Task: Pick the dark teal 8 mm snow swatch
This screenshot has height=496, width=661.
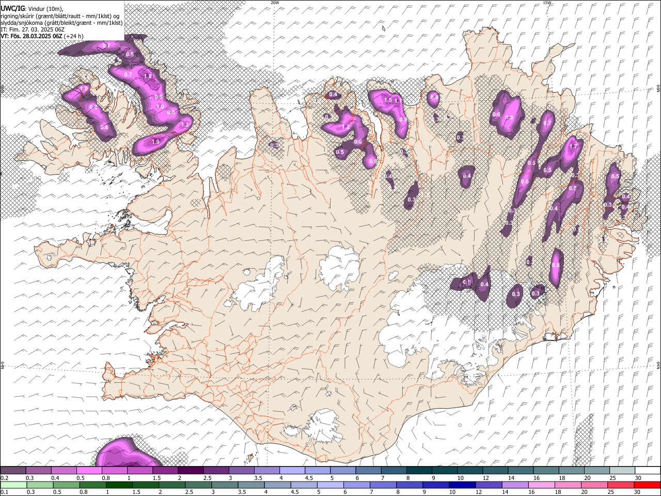Action: tap(419, 470)
